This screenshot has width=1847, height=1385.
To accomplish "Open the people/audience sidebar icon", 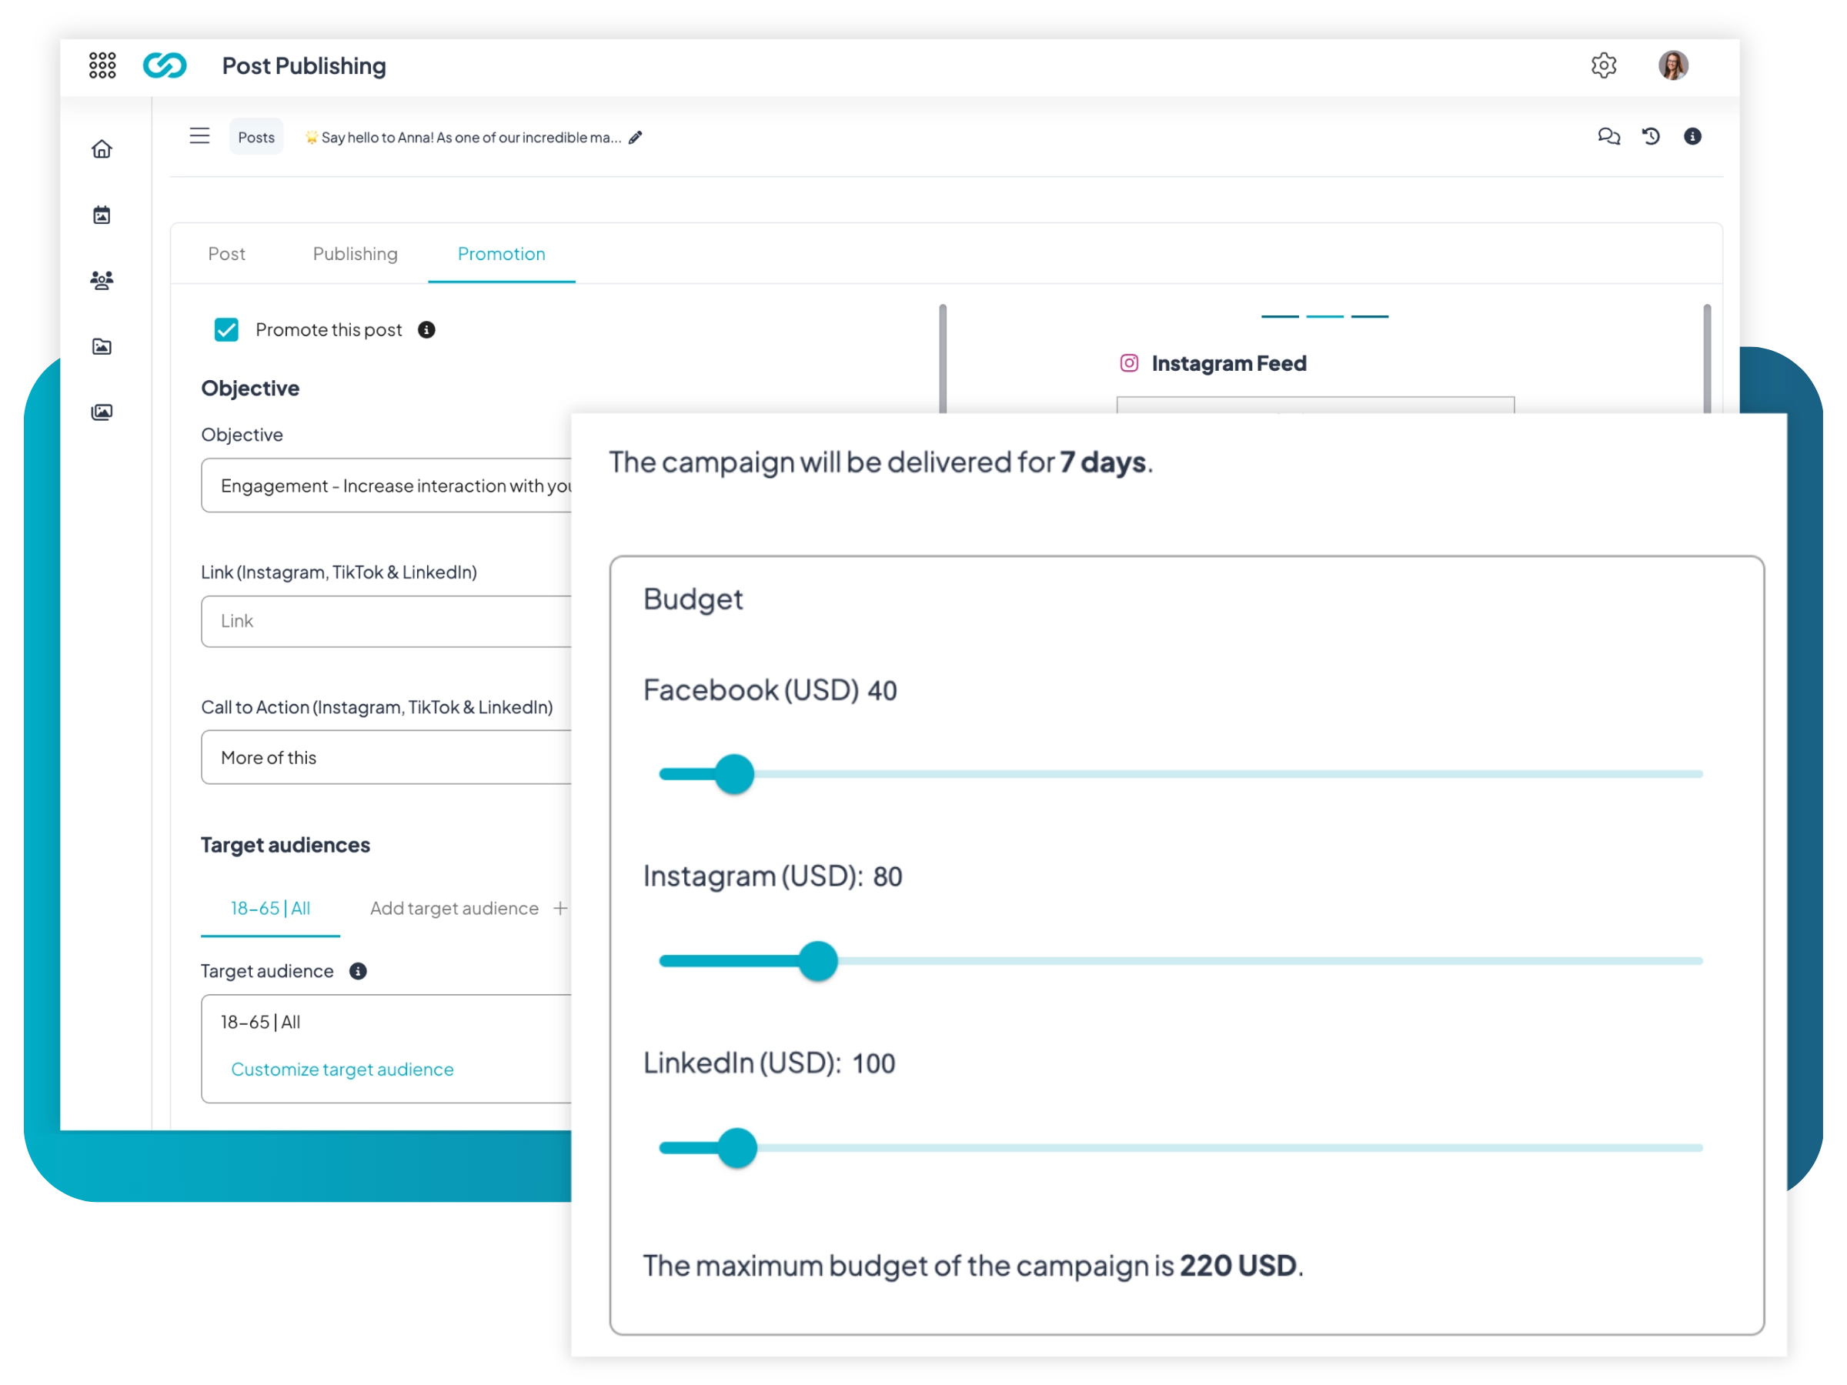I will tap(102, 281).
